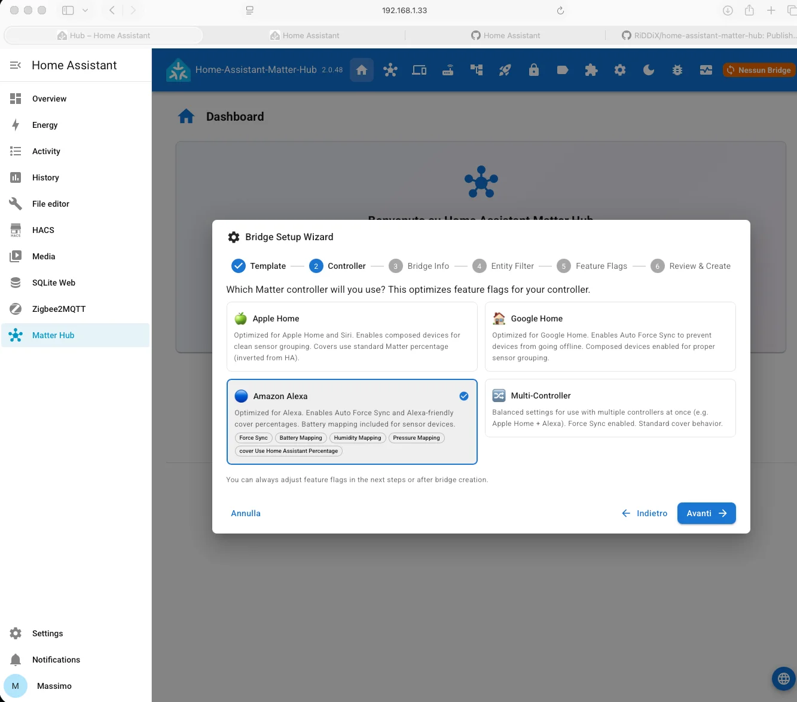Screen dimensions: 797x702
Task: Open Settings in the sidebar
Action: [x=75, y=633]
